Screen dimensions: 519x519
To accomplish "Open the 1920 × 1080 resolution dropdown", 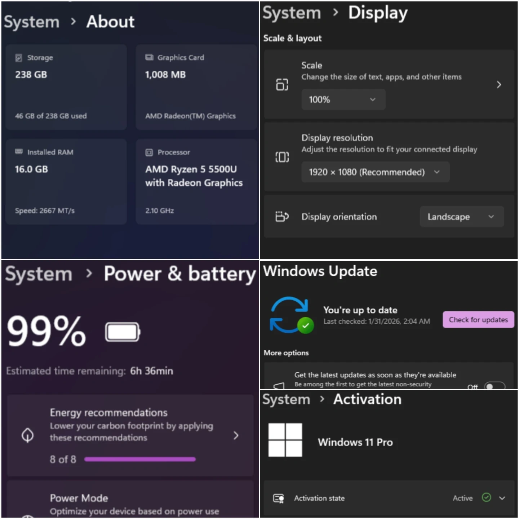I will pyautogui.click(x=375, y=172).
